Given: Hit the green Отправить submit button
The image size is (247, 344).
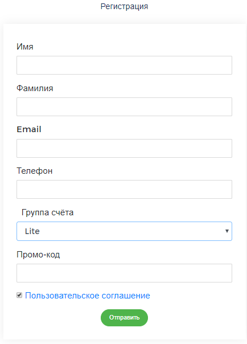Looking at the screenshot, I should (124, 318).
